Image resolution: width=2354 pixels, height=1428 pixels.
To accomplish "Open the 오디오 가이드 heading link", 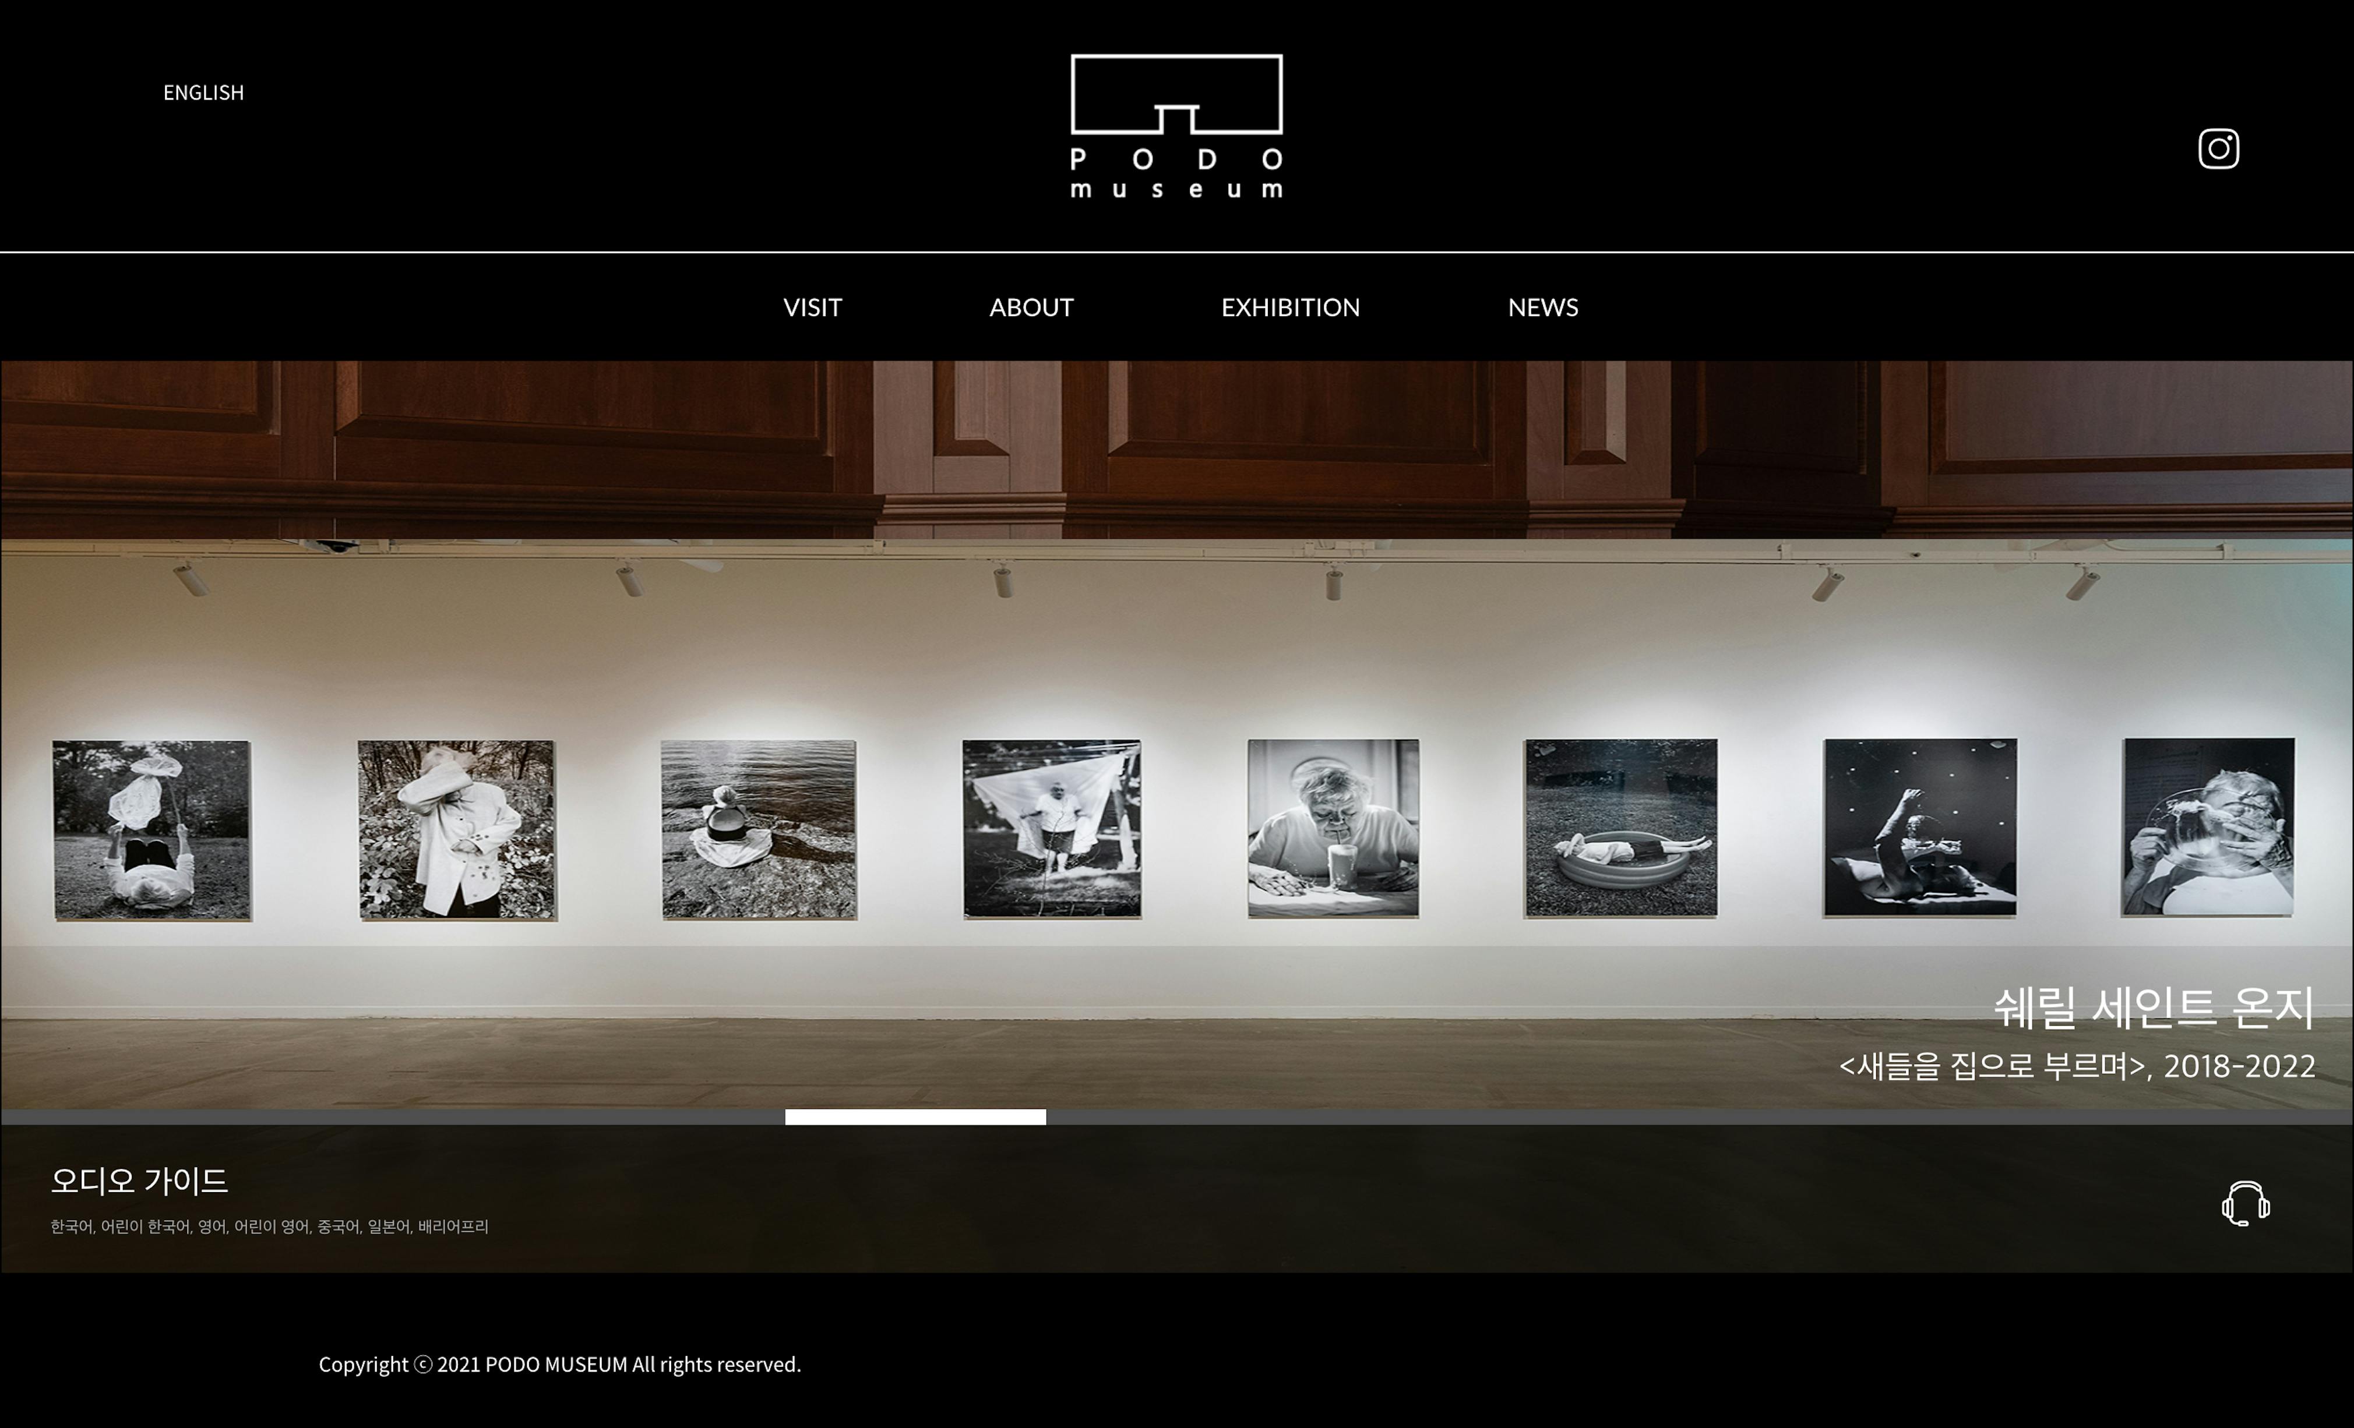I will pyautogui.click(x=139, y=1182).
